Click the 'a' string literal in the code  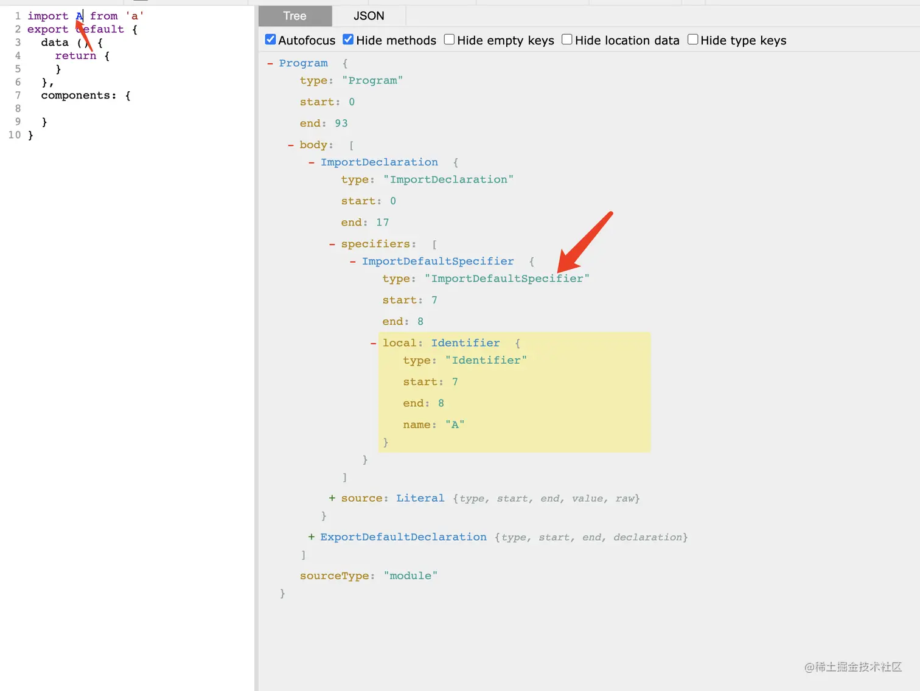click(x=135, y=16)
